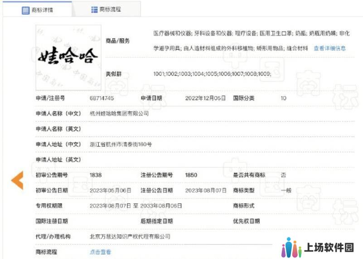Click the orange left arrow
The width and height of the screenshot is (363, 259).
17,180
